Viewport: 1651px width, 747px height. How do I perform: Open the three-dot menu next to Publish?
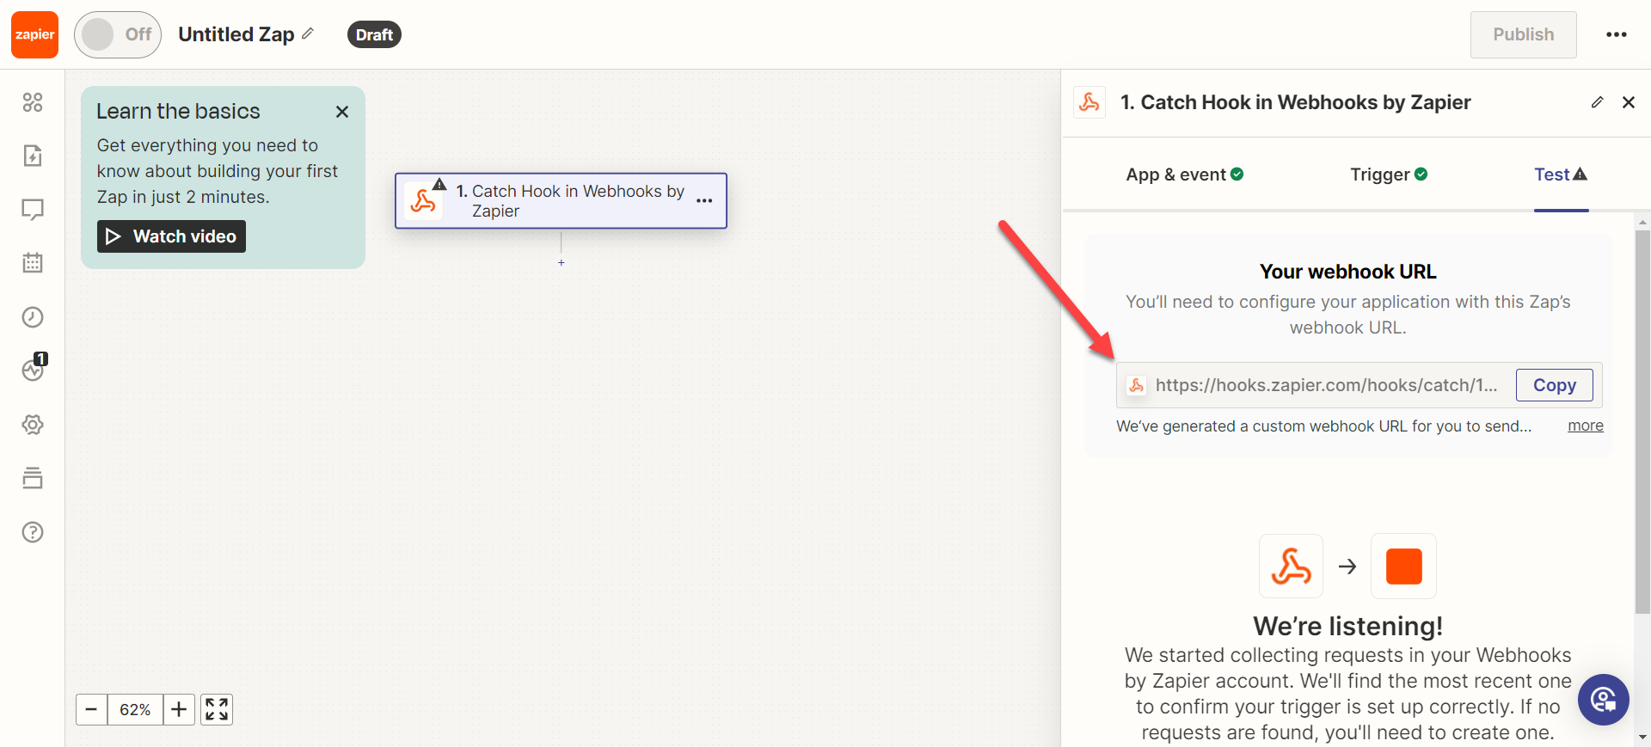tap(1617, 34)
